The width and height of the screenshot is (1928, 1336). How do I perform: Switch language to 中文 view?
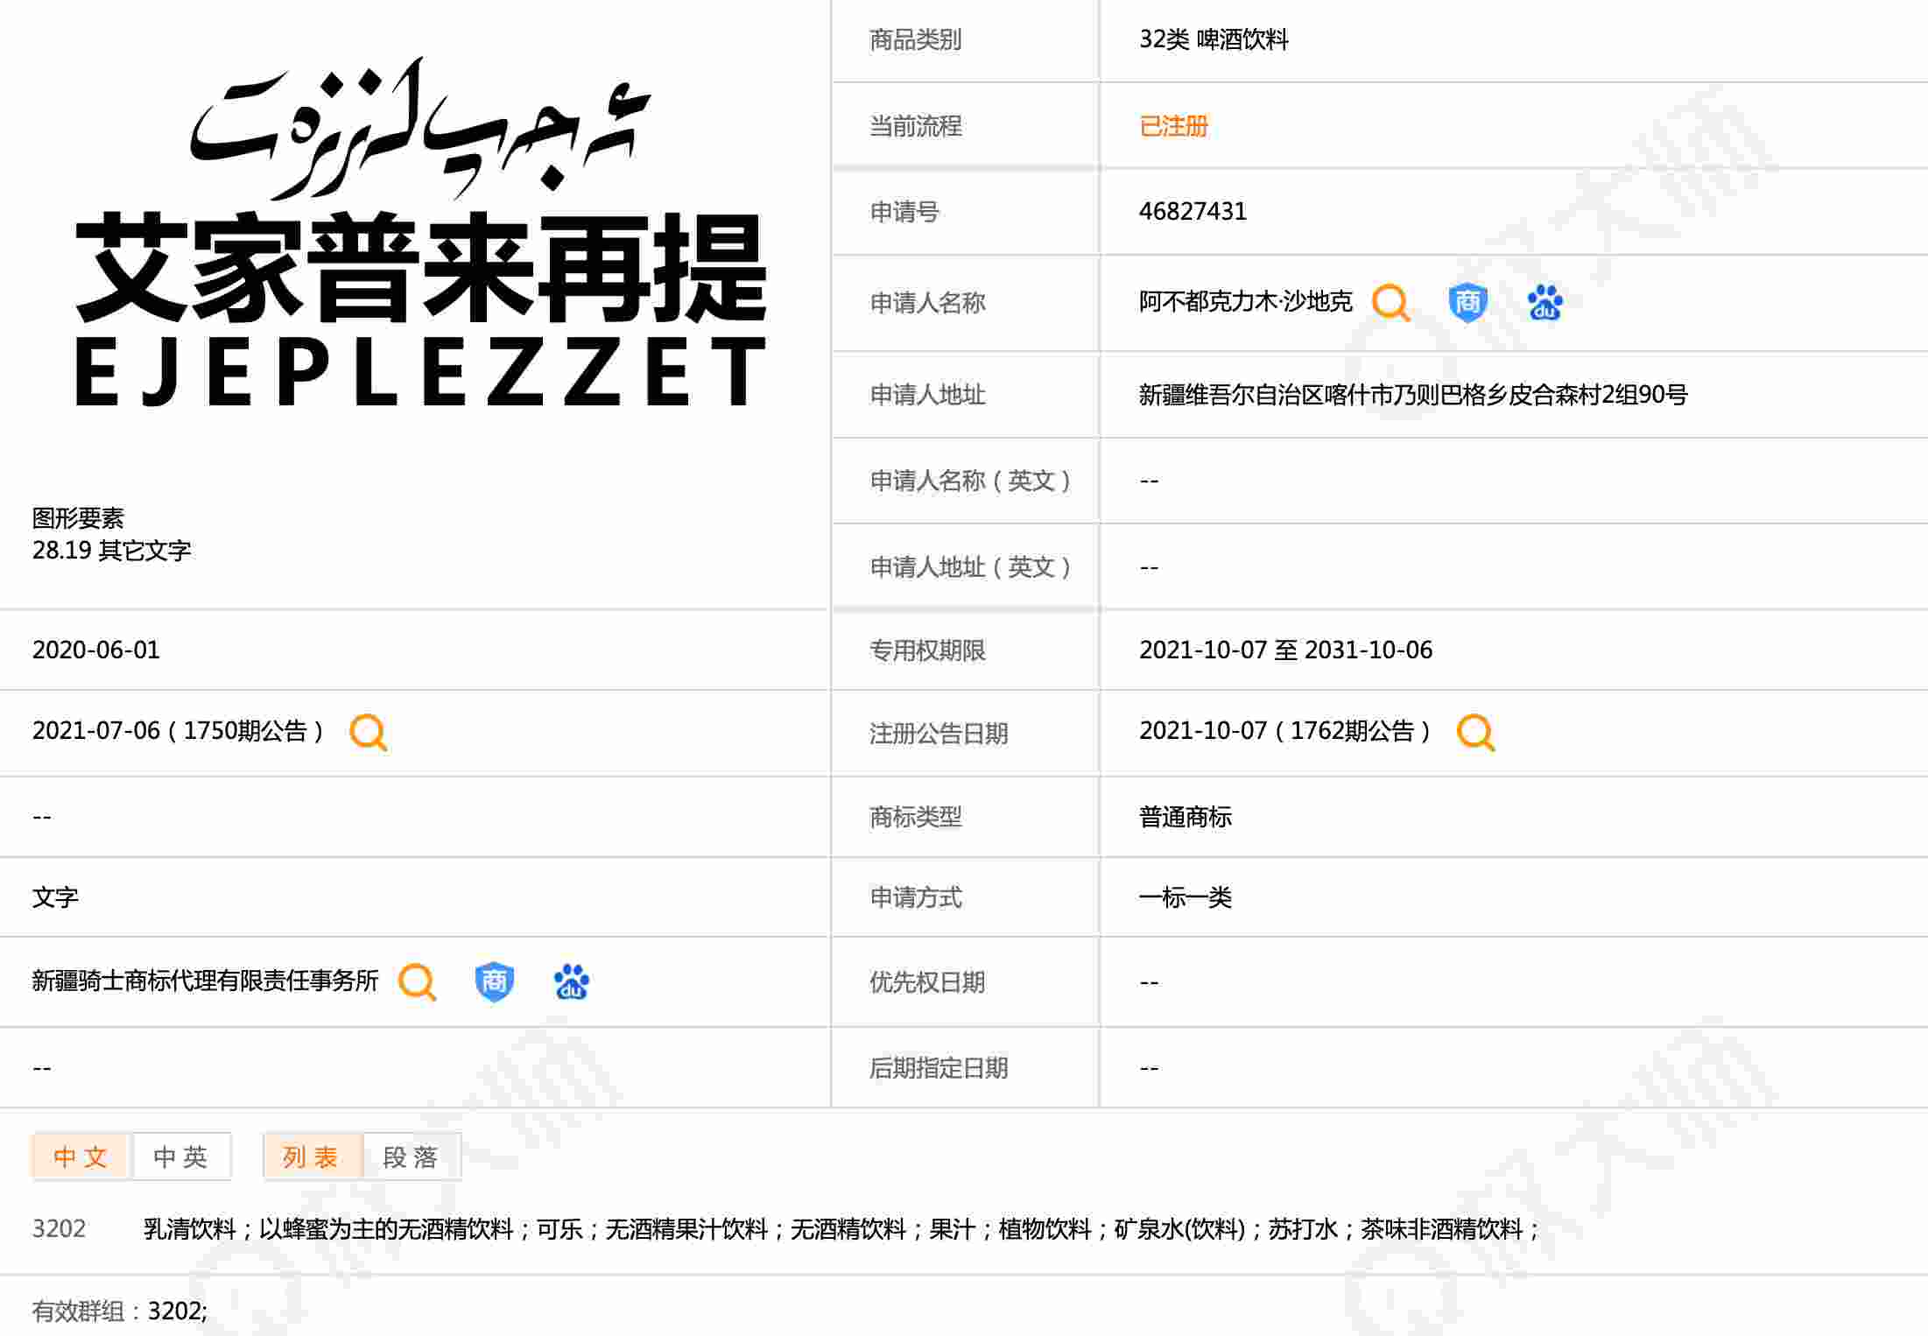click(x=81, y=1157)
